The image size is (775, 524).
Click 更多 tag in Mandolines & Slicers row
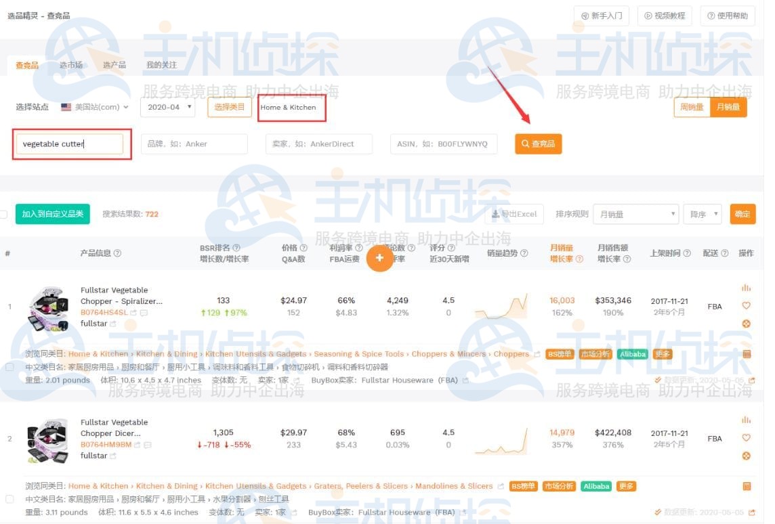(x=626, y=487)
